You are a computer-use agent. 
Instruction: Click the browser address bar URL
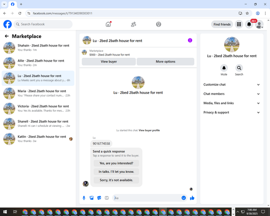[x=63, y=13]
